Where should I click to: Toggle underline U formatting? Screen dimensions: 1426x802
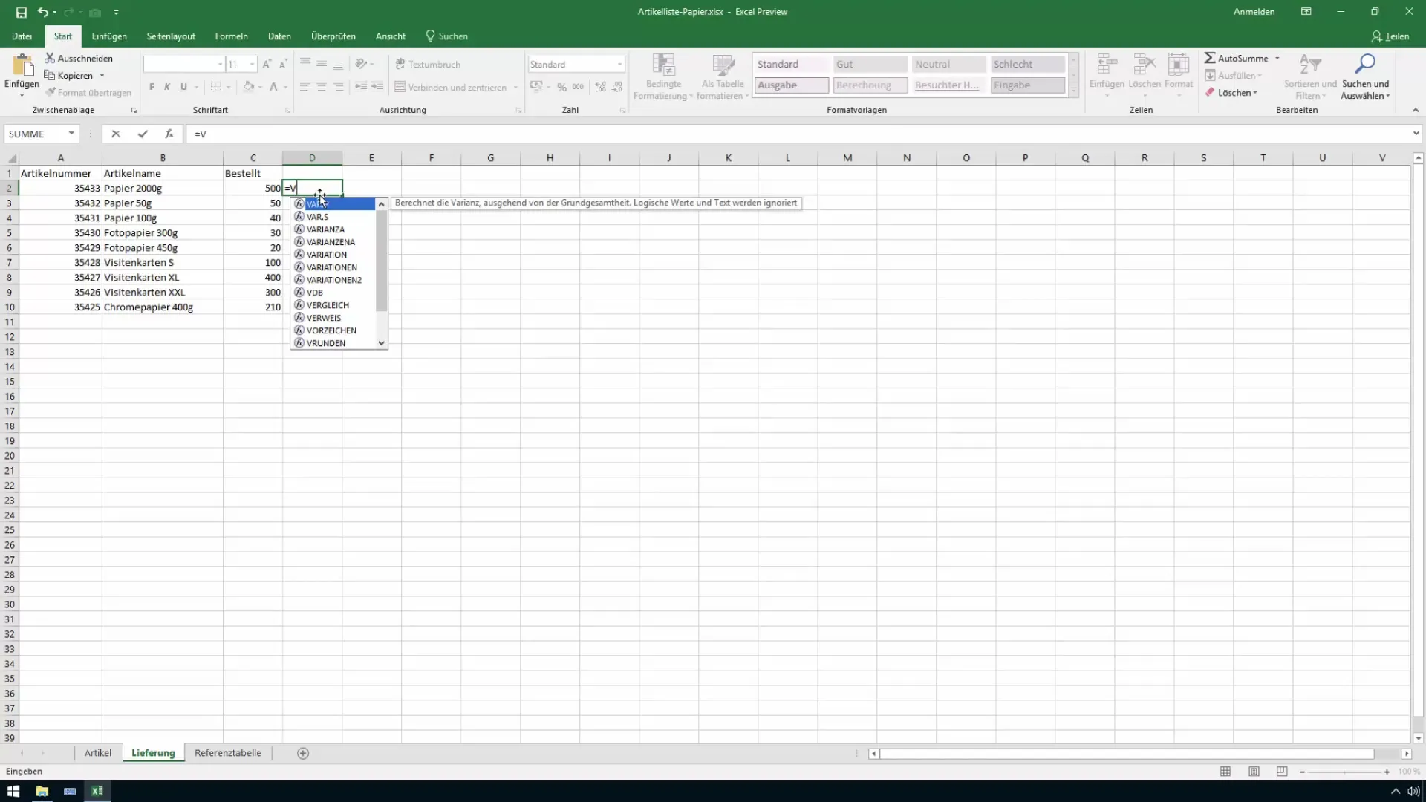click(x=183, y=87)
